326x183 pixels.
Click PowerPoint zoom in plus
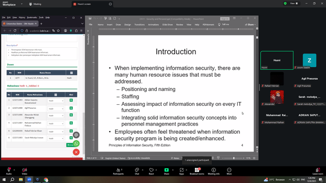point(243,158)
